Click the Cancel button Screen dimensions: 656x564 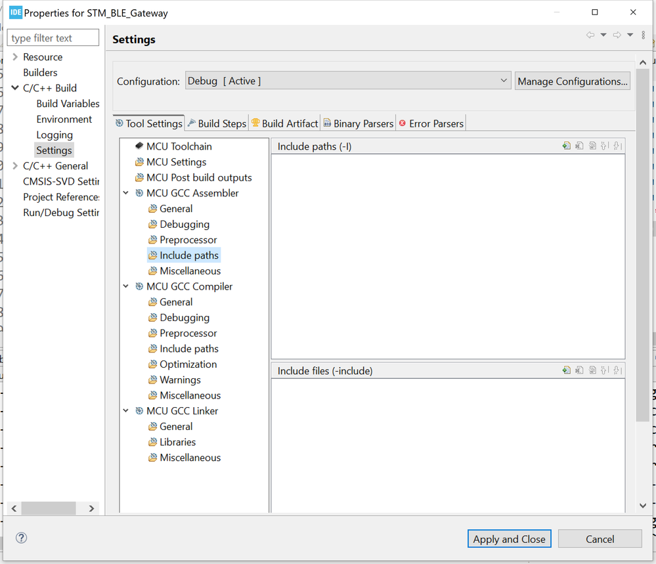pos(600,539)
